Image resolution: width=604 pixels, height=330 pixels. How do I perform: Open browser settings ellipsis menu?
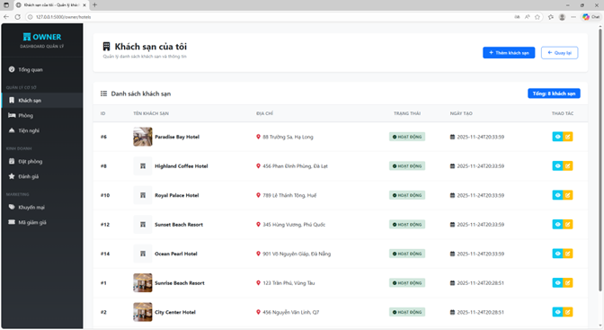[573, 17]
